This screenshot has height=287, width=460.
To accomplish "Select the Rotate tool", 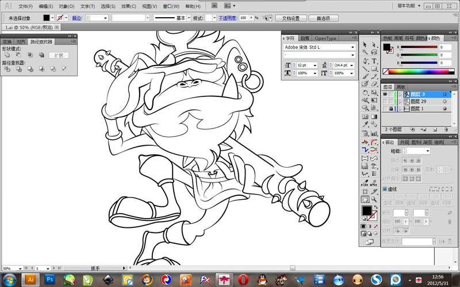I will 365,93.
